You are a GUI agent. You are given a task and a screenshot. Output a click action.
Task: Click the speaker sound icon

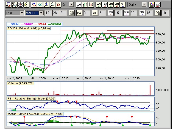[26, 5]
